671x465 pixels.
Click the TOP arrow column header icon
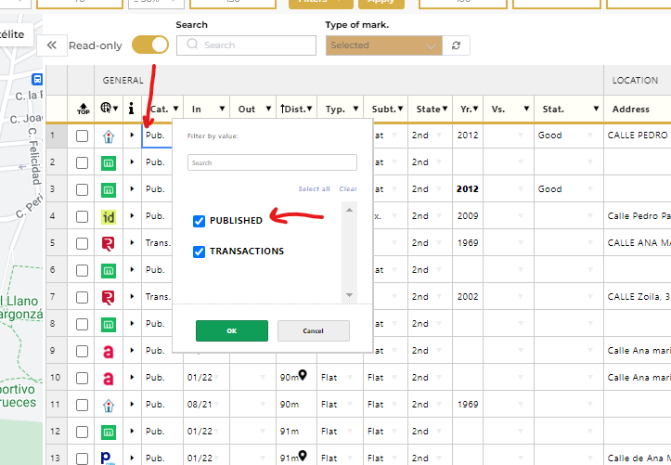pyautogui.click(x=83, y=109)
